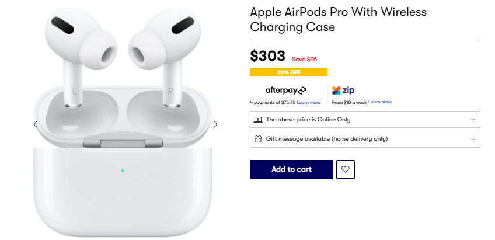Click the next image arrow
The image size is (495, 240).
[215, 124]
